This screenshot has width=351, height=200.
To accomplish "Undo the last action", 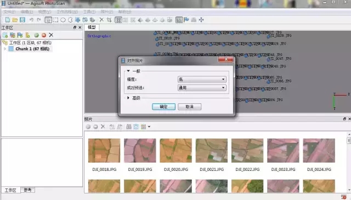I will pos(31,20).
